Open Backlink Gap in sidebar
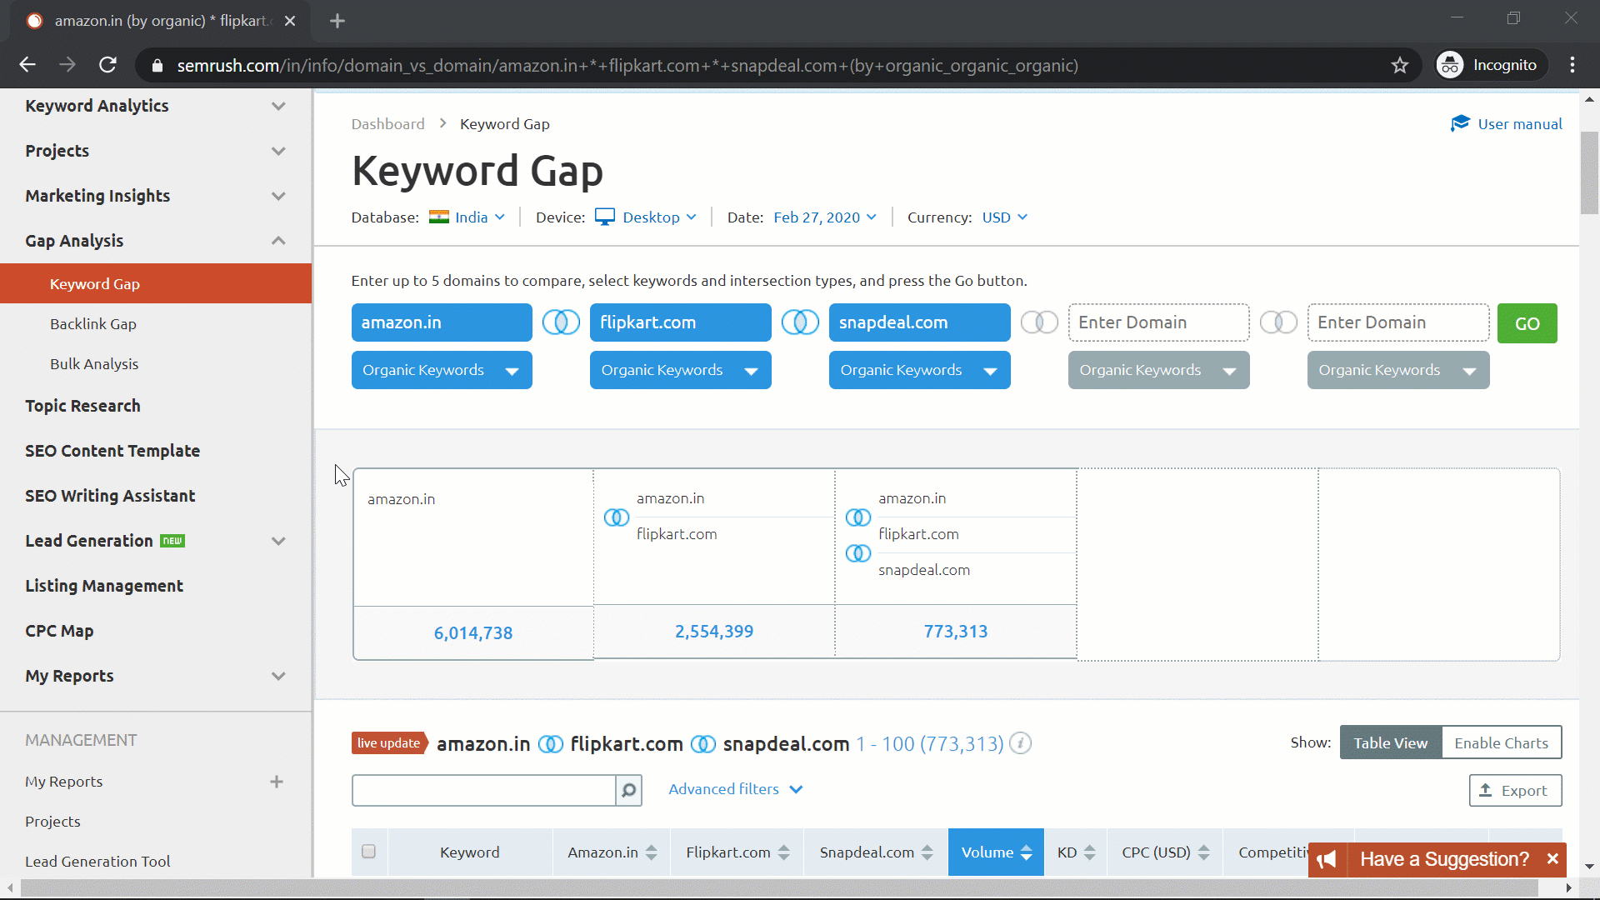The image size is (1600, 900). coord(93,324)
